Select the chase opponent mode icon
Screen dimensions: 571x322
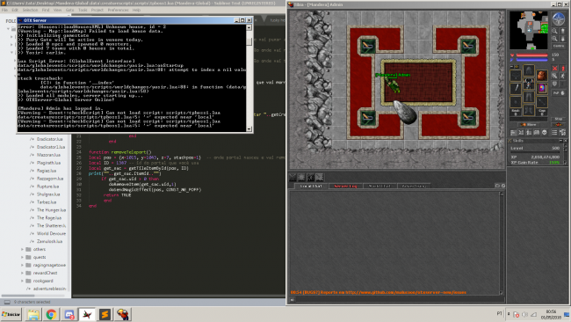tap(562, 76)
